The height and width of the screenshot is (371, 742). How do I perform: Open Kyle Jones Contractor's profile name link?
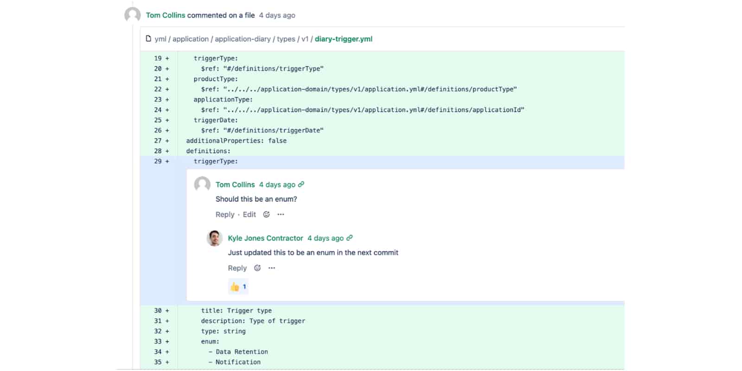point(265,238)
